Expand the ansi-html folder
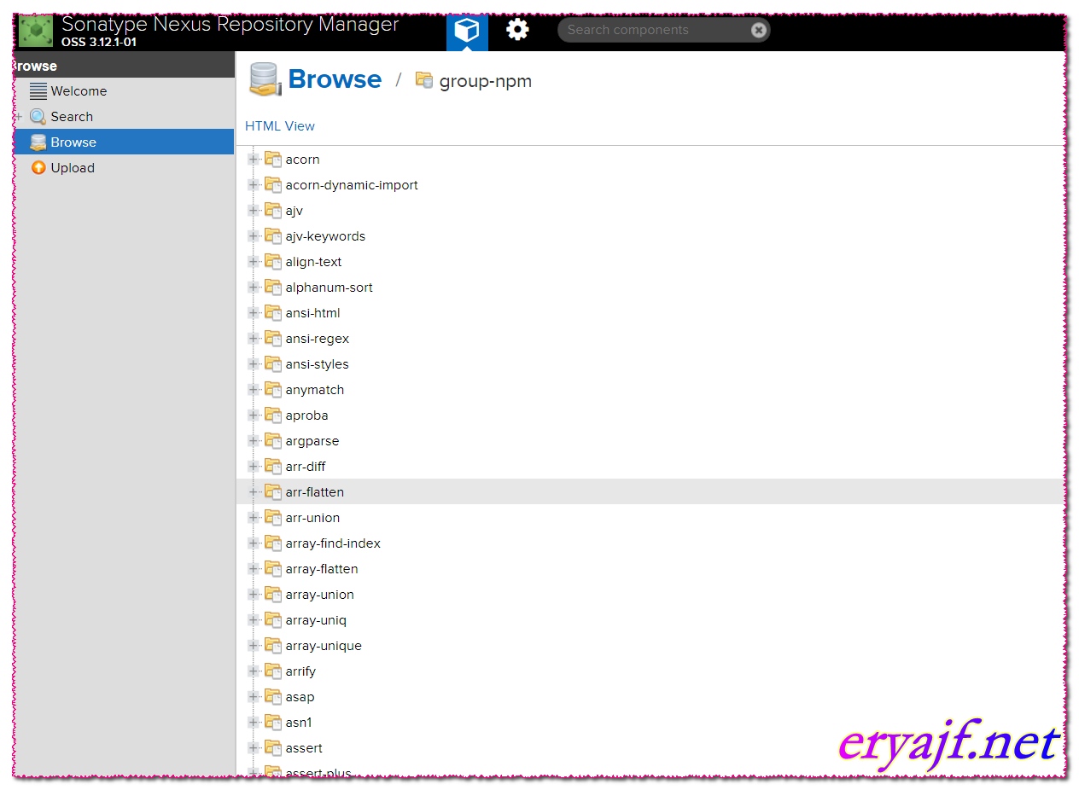This screenshot has width=1079, height=790. click(x=254, y=313)
